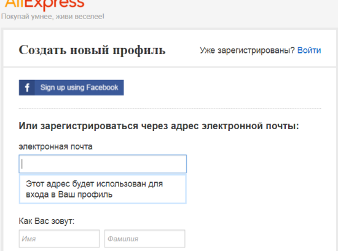This screenshot has height=251, width=338.
Task: Click the blinking text cursor in email field
Action: click(22, 164)
